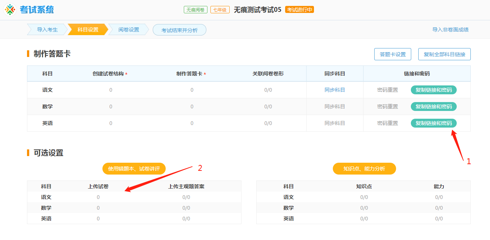Click 复制全部科目链接 button
This screenshot has width=490, height=240.
(445, 54)
